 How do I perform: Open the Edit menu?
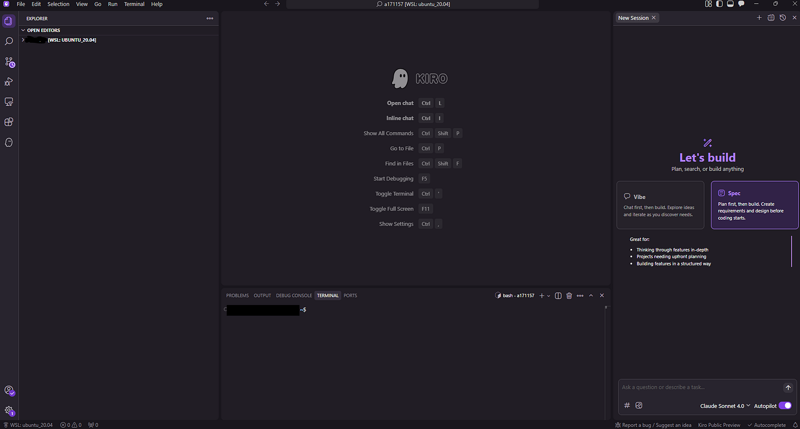coord(36,4)
